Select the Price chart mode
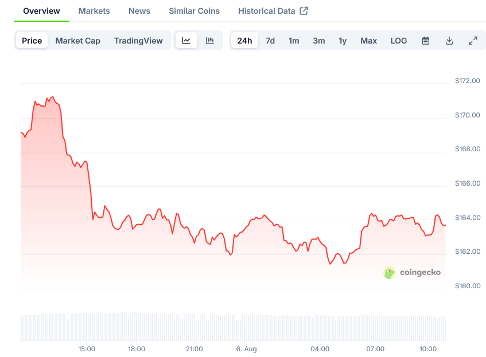The width and height of the screenshot is (486, 357). click(x=32, y=41)
